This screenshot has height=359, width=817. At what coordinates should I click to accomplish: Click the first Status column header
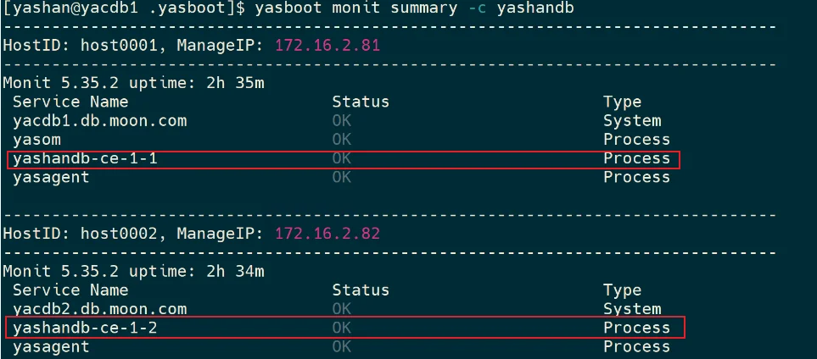[x=361, y=102]
